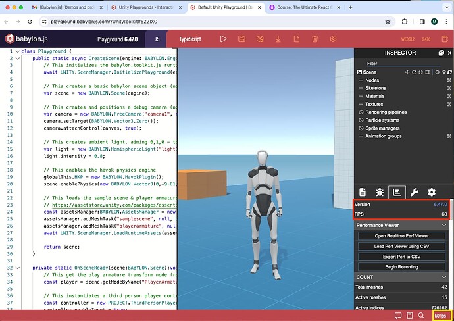
Task: Click the Begin Recording button
Action: pos(401,266)
